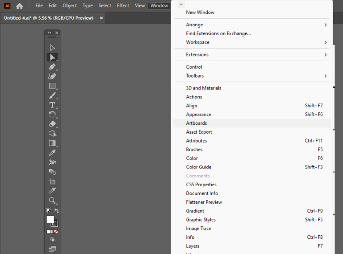343x254 pixels.
Task: Select the Pen tool
Action: pos(52,67)
